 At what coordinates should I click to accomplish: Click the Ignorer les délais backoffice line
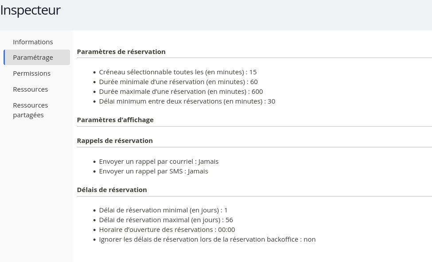point(207,239)
